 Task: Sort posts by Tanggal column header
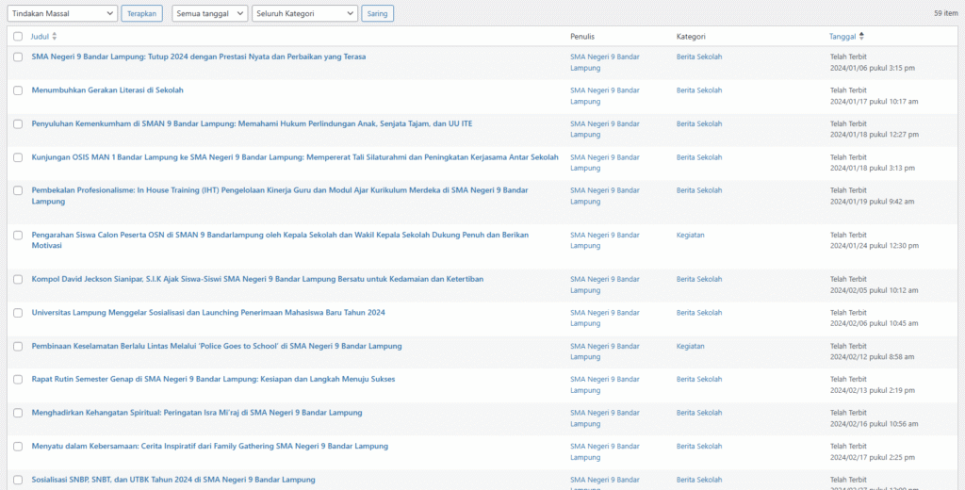(x=842, y=37)
